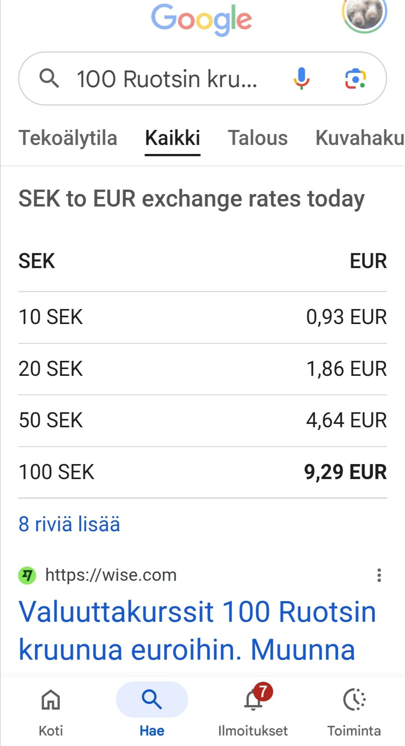Open the Koti home icon

click(51, 700)
